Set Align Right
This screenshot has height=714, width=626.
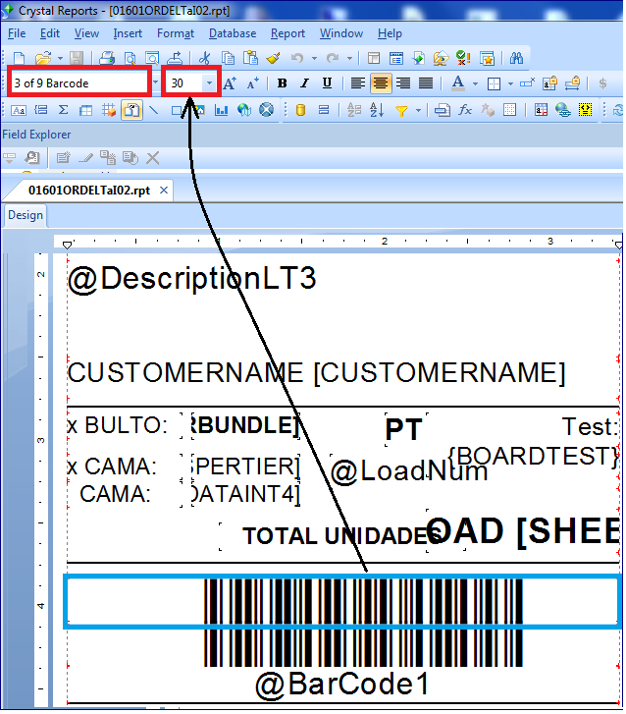tap(403, 82)
